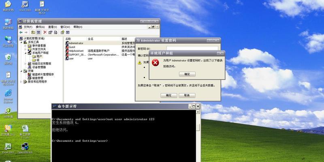Select the 用户 folder in tree
The height and width of the screenshot is (162, 324).
click(37, 56)
